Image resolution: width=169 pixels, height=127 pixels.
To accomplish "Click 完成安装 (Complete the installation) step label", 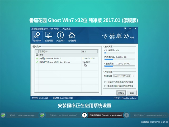I will click(x=150, y=115).
